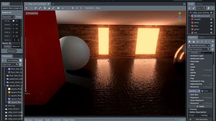Toggle the preview environment icon
Screen dimensions: 216x121
77,8
